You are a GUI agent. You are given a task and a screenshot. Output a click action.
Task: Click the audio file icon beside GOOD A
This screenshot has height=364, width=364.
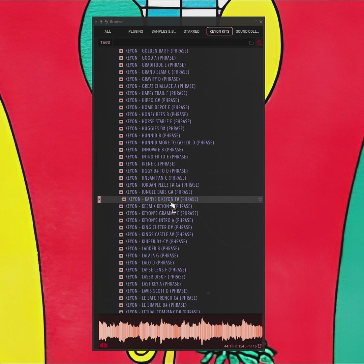pos(121,58)
